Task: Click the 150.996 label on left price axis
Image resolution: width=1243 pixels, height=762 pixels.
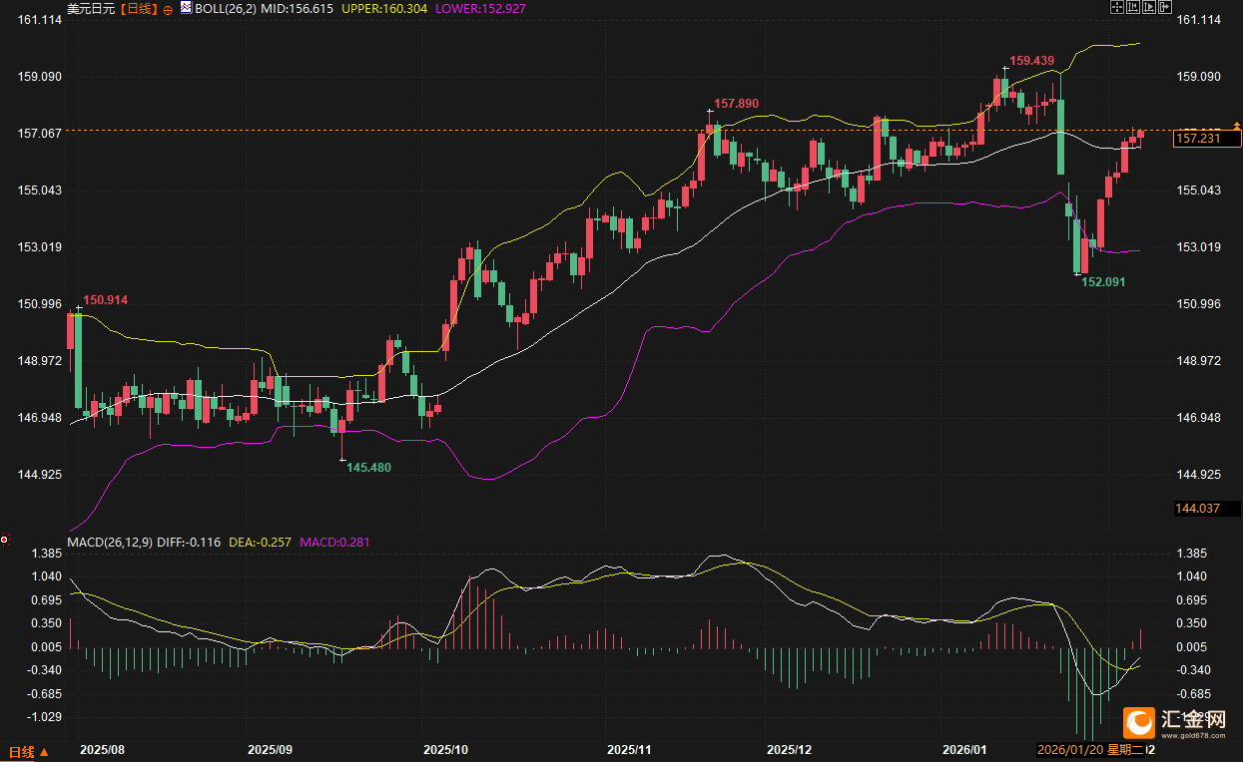Action: (41, 304)
